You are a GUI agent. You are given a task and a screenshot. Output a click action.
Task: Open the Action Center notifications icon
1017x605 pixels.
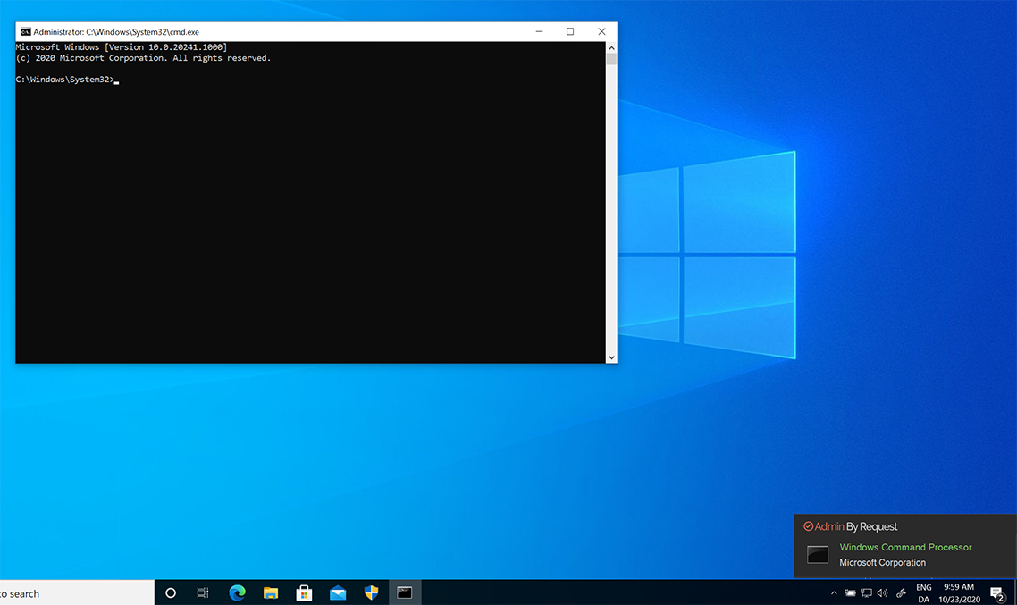pyautogui.click(x=997, y=593)
